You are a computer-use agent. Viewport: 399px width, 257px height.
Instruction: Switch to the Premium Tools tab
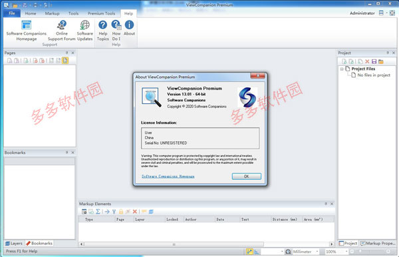pyautogui.click(x=101, y=13)
